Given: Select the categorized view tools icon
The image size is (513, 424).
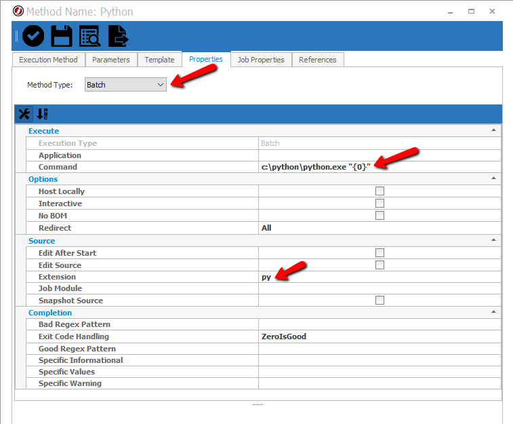Looking at the screenshot, I should pyautogui.click(x=24, y=113).
